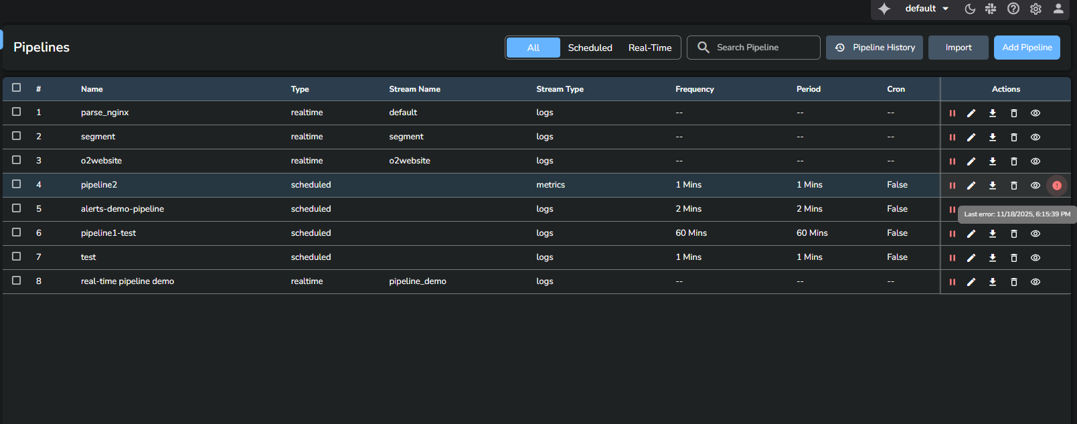Image resolution: width=1077 pixels, height=424 pixels.
Task: Open the Slack community icon
Action: (991, 9)
